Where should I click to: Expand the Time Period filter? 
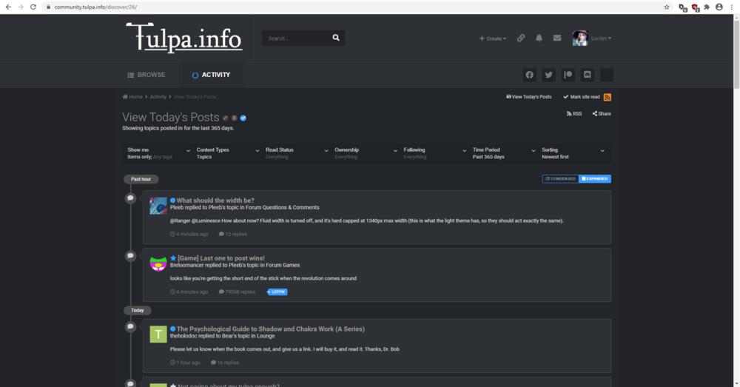[x=502, y=153]
